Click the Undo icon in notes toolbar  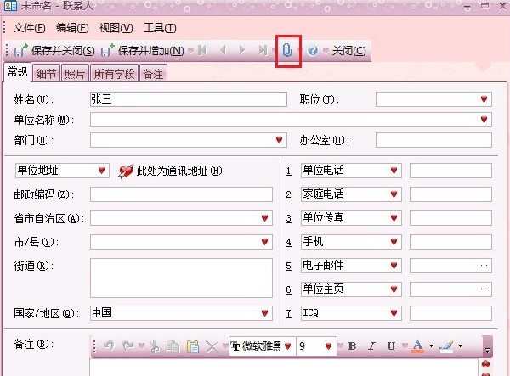(109, 346)
